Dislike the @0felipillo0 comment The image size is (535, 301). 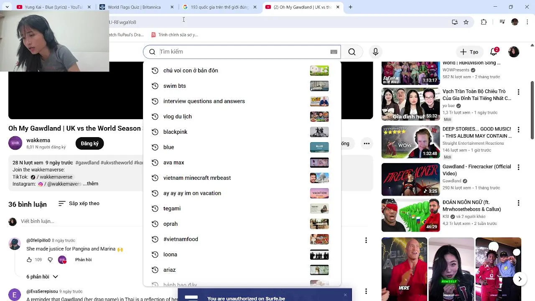(50, 260)
